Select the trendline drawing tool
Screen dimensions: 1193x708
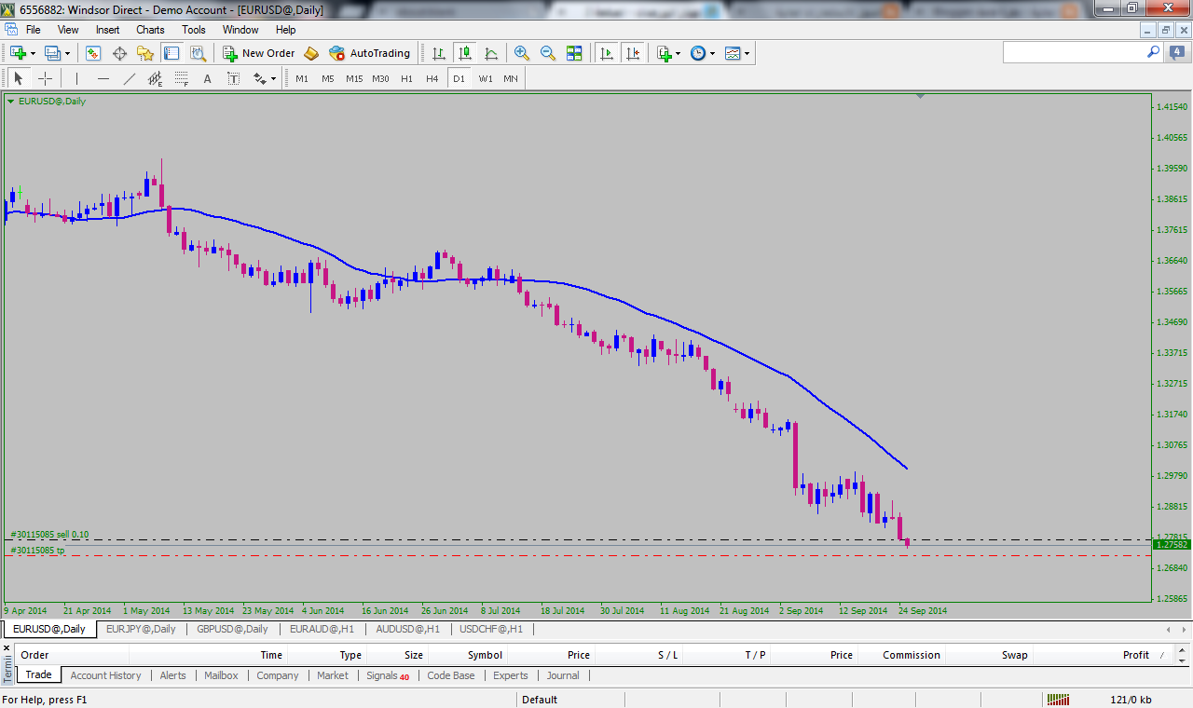pyautogui.click(x=129, y=78)
